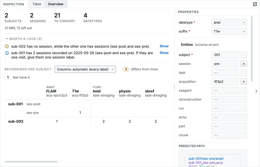Click the sub-002 row header
The width and height of the screenshot is (260, 167).
16,121
